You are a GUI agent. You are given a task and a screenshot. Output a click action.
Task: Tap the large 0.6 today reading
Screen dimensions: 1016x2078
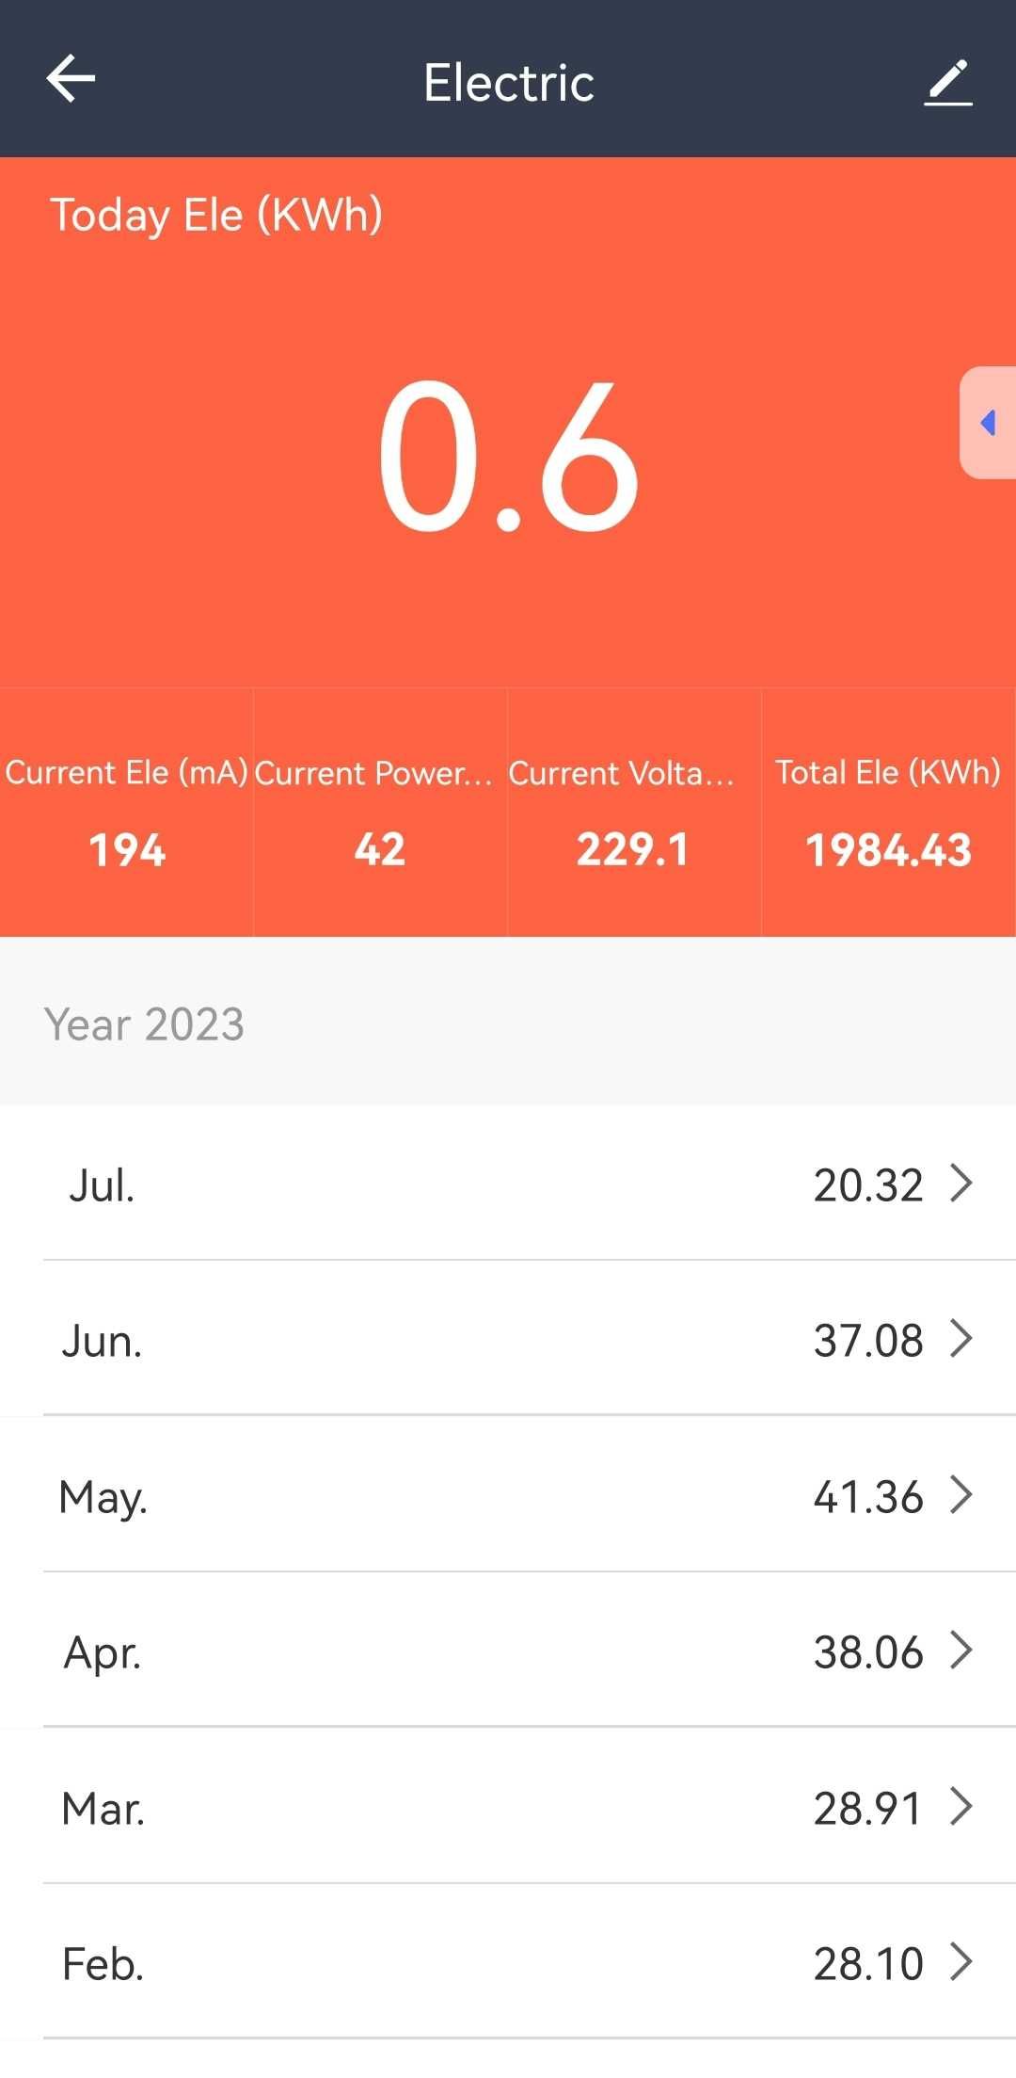(509, 456)
